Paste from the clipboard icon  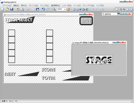(x=37, y=9)
